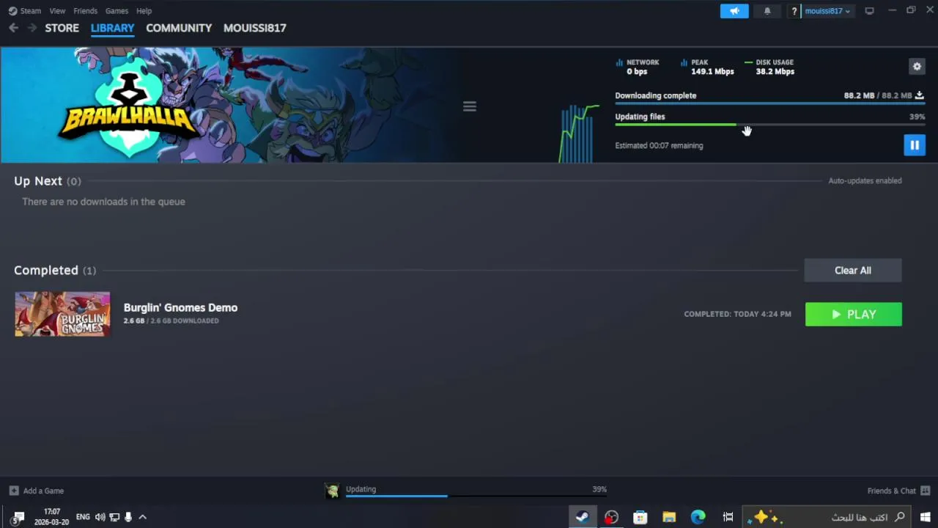Open Friends & Chat

(x=898, y=491)
